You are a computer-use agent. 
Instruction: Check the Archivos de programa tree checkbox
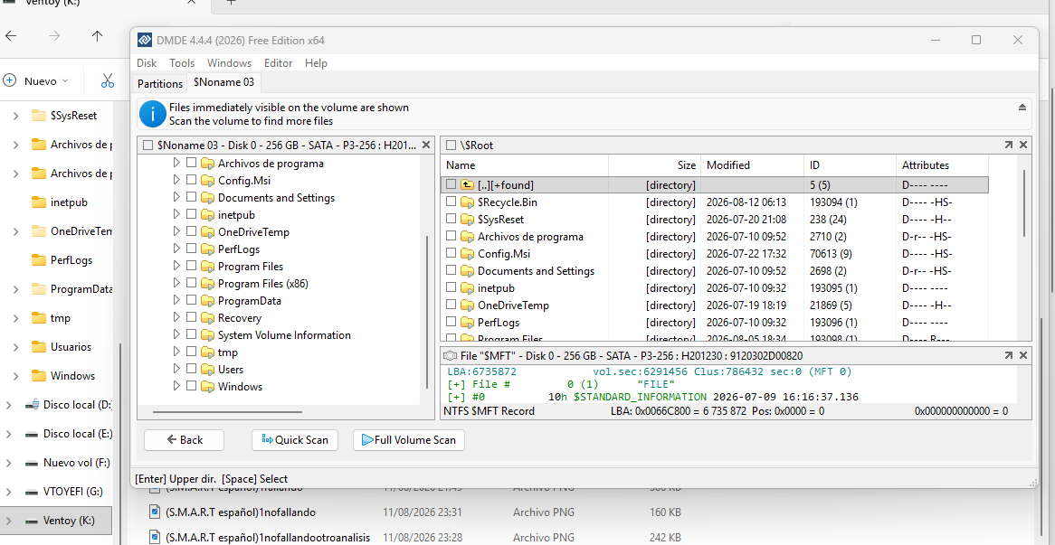pos(191,164)
